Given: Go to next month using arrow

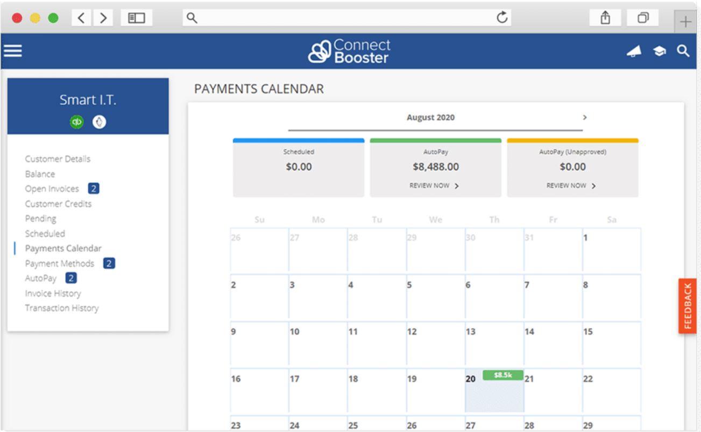Looking at the screenshot, I should 585,117.
